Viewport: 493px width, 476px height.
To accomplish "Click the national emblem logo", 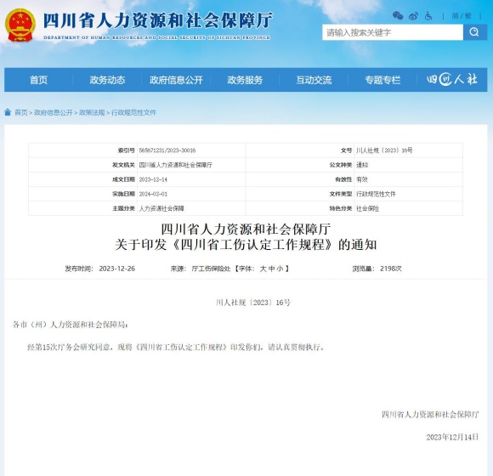I will pos(20,25).
